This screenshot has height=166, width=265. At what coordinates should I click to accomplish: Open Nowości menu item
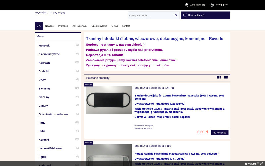click(x=49, y=26)
